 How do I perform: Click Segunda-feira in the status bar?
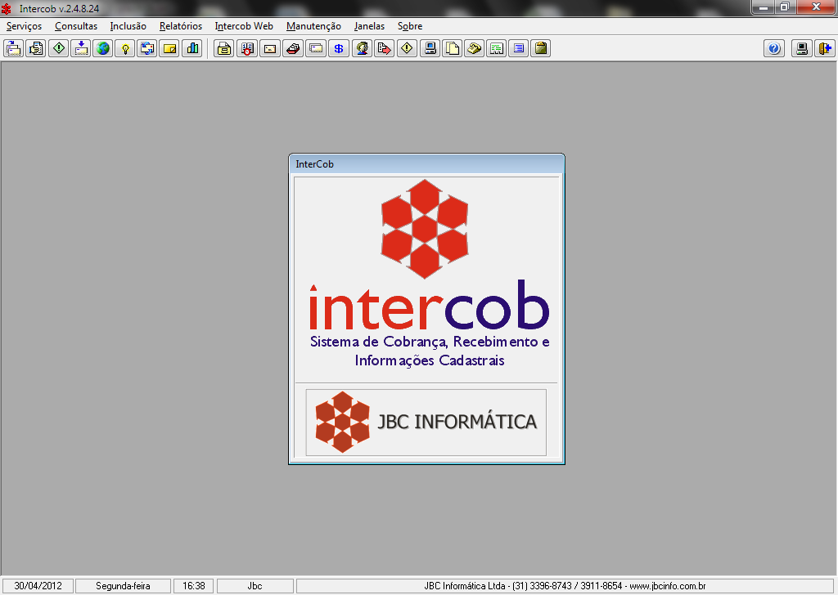point(123,586)
